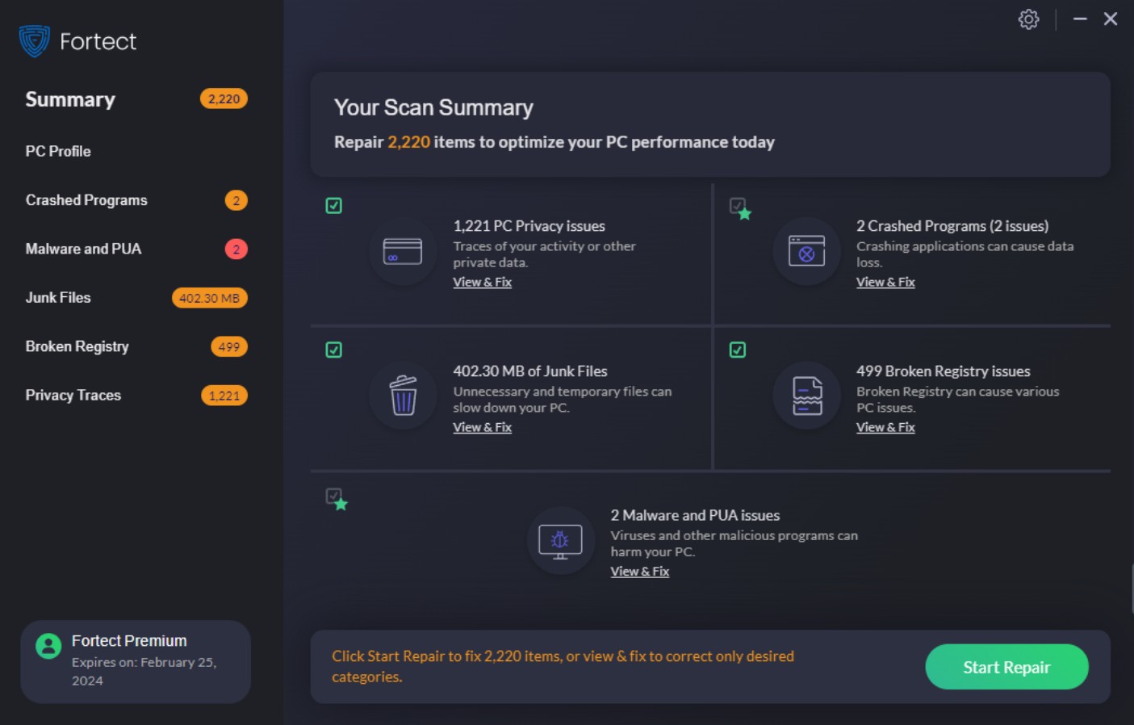1134x725 pixels.
Task: Toggle the Malware and PUA premium checkbox
Action: pyautogui.click(x=334, y=496)
